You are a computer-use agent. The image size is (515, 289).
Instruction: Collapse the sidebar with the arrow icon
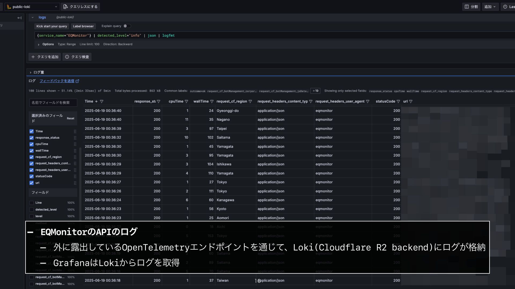(19, 18)
